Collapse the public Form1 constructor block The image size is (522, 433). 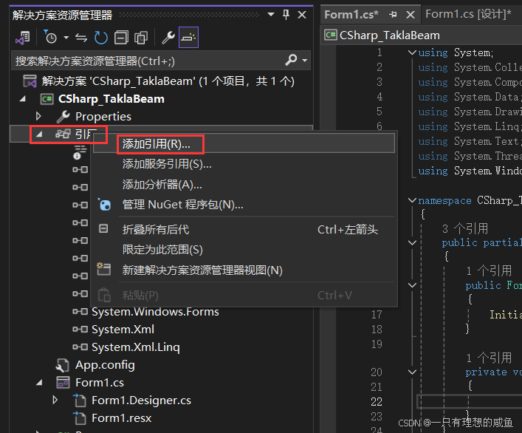point(412,285)
